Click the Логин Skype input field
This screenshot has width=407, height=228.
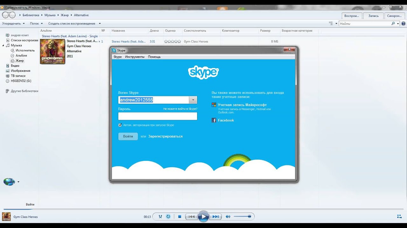coord(154,100)
